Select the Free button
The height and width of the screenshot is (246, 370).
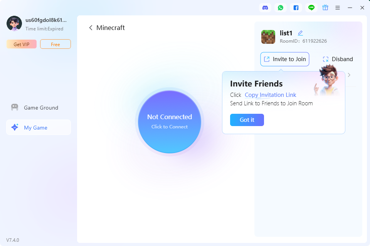[55, 44]
